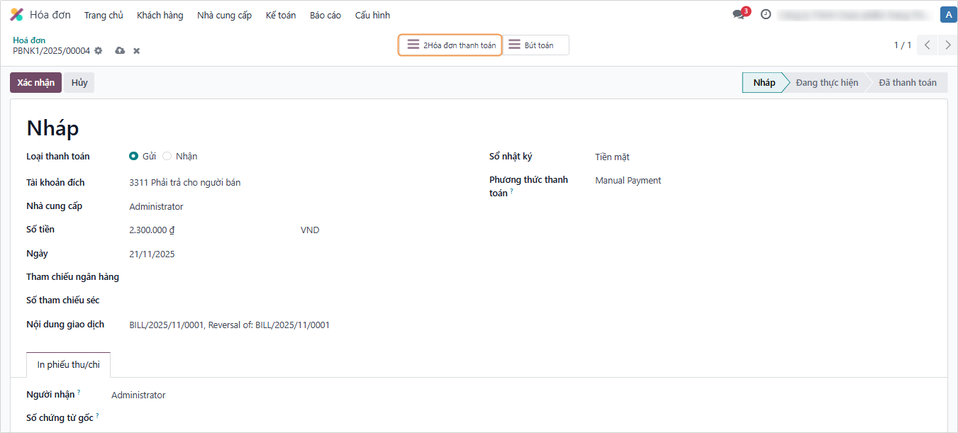The image size is (958, 433).
Task: Select the 'Gửi' payment type radio
Action: point(133,157)
